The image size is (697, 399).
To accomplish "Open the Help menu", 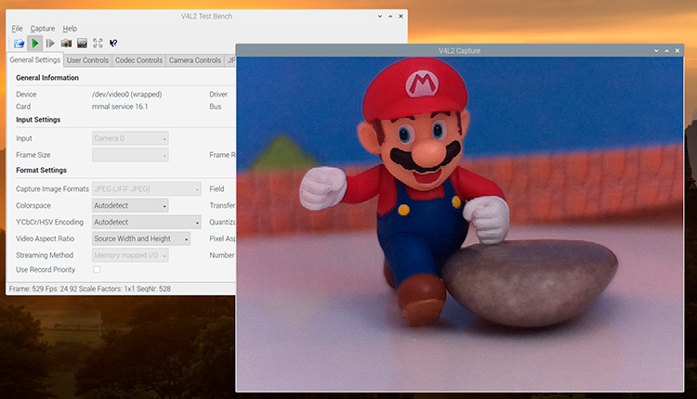I will point(70,29).
